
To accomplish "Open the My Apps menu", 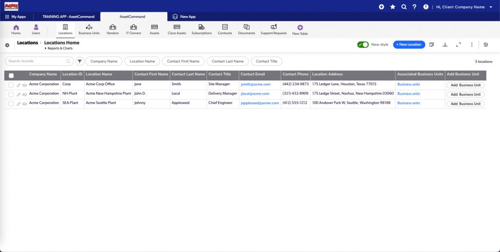I will [x=16, y=17].
